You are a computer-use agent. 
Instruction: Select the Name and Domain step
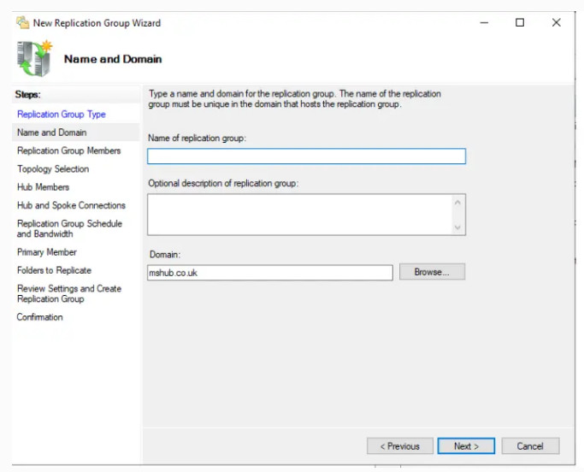[52, 133]
